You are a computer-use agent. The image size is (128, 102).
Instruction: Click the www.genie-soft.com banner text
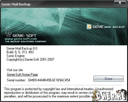pos(21,39)
